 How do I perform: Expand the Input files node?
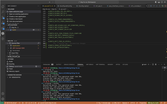(8, 53)
